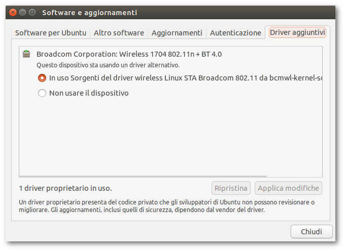Viewport: 345px width, 251px height.
Task: Click the 'Applica modifiche' button
Action: (x=288, y=188)
